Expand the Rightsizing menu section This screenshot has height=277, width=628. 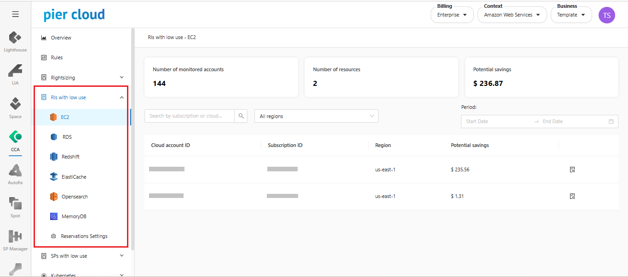point(121,78)
